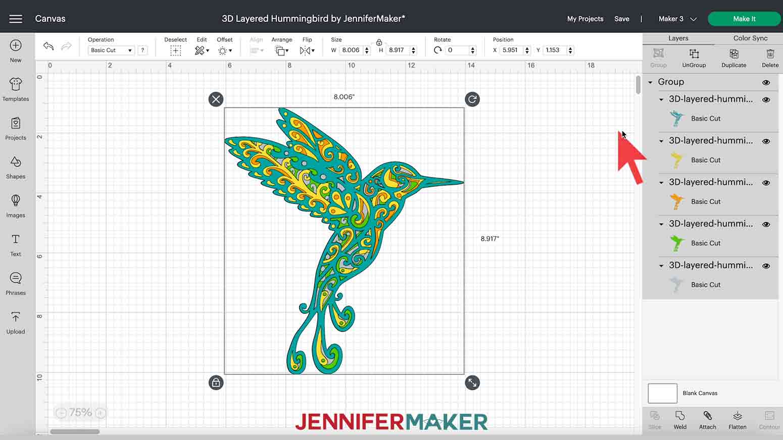The width and height of the screenshot is (783, 440).
Task: Collapse the orange hummingbird layer
Action: 661,183
